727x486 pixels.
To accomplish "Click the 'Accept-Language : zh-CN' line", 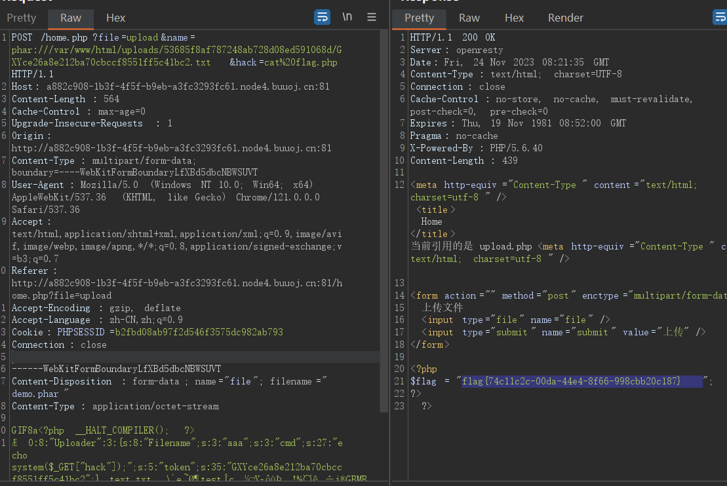I will tap(97, 320).
